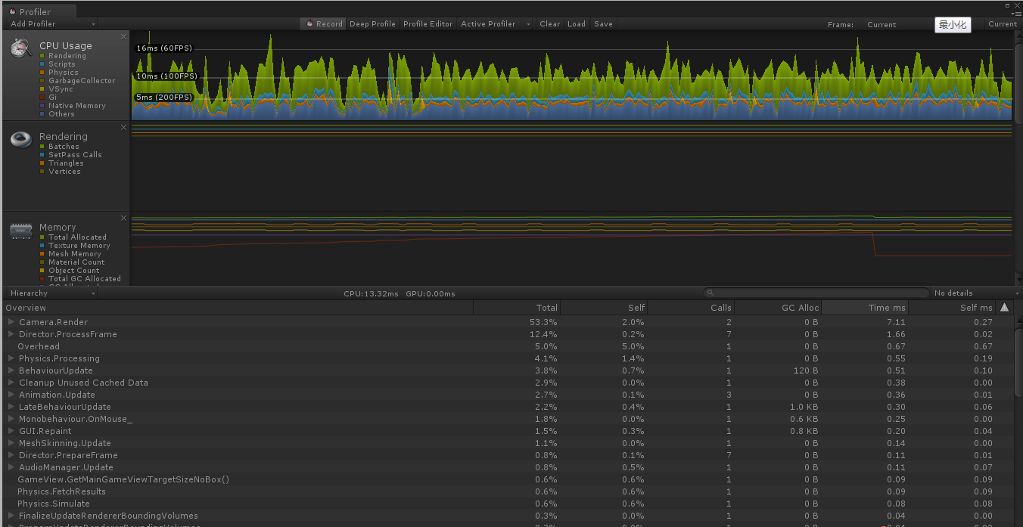The width and height of the screenshot is (1023, 527).
Task: Toggle the Texture Memory series swatch
Action: (42, 246)
